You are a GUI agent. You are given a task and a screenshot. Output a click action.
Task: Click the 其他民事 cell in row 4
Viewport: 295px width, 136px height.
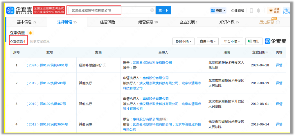pyautogui.click(x=85, y=124)
